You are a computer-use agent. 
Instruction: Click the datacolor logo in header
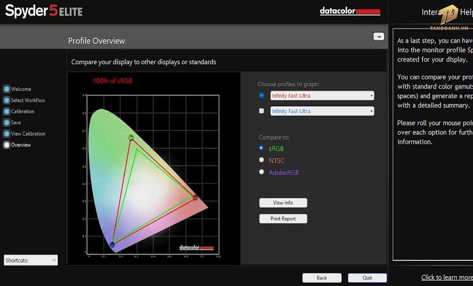coord(350,11)
